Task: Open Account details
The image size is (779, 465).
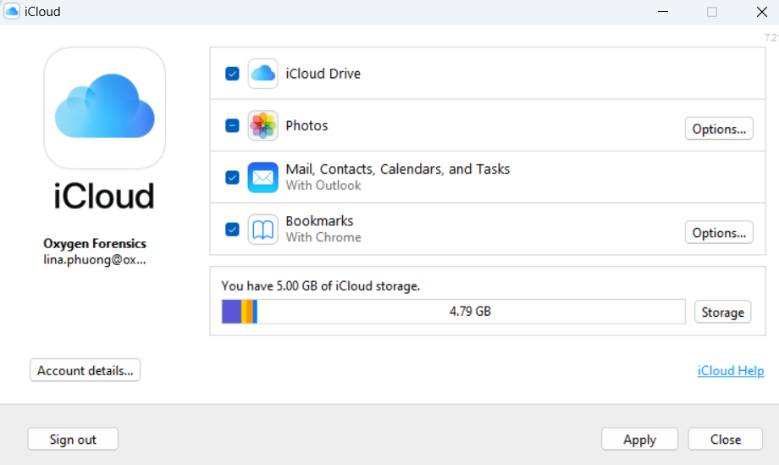Action: pos(85,370)
